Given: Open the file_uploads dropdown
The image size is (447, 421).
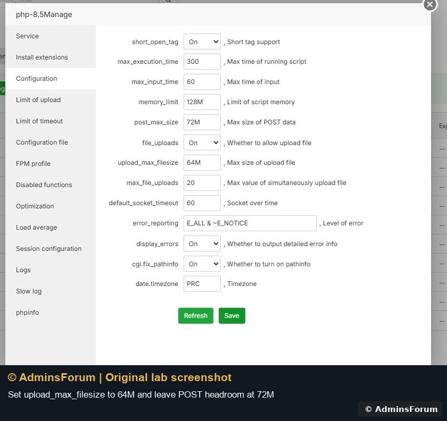Looking at the screenshot, I should 202,142.
